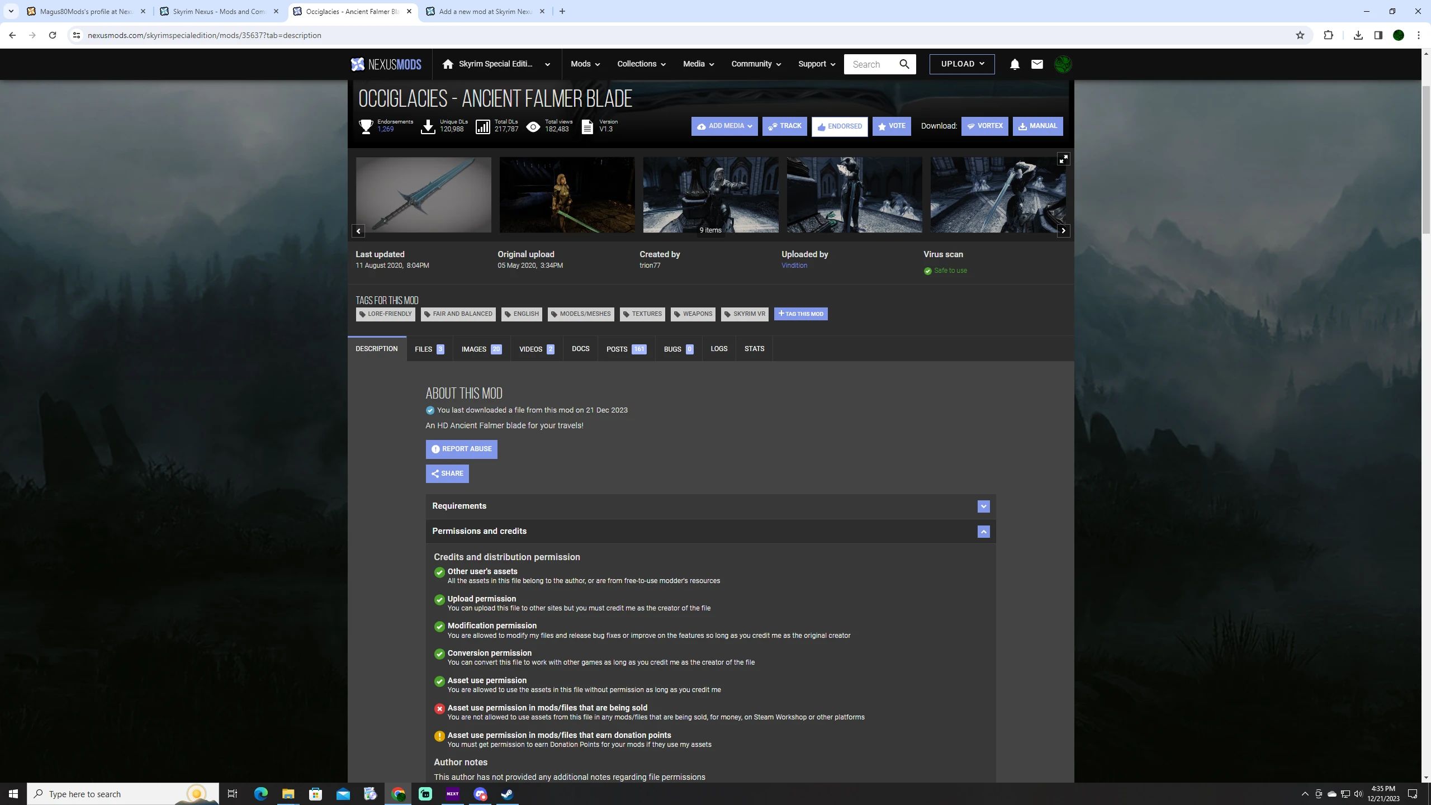Open the user avatar menu
The image size is (1431, 805).
(x=1063, y=64)
